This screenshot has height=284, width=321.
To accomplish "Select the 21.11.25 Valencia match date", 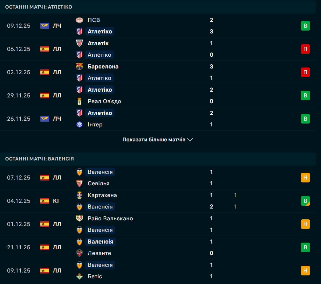I will pos(19,247).
